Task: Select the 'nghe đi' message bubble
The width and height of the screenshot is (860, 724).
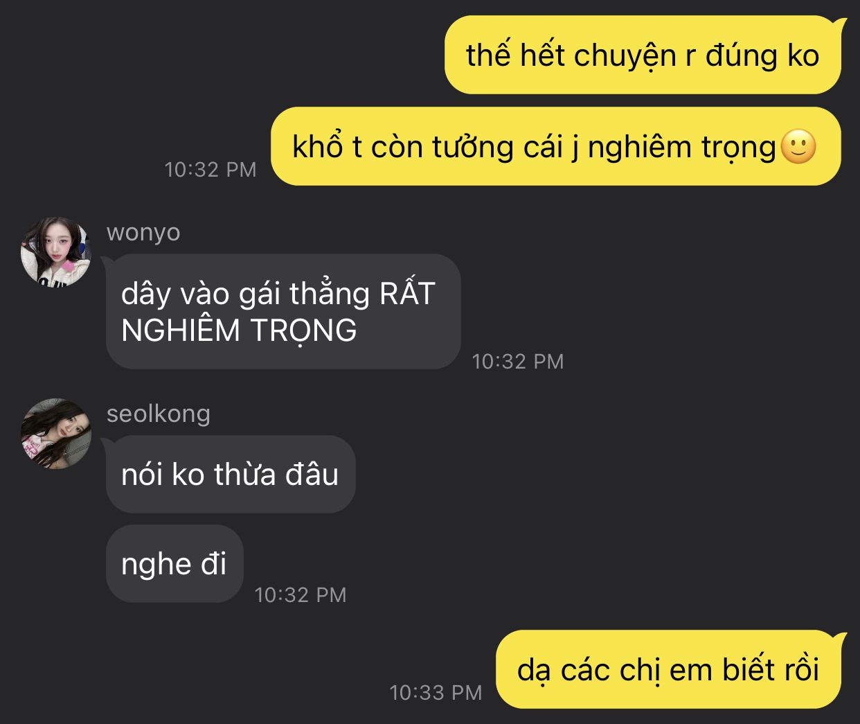Action: (174, 564)
